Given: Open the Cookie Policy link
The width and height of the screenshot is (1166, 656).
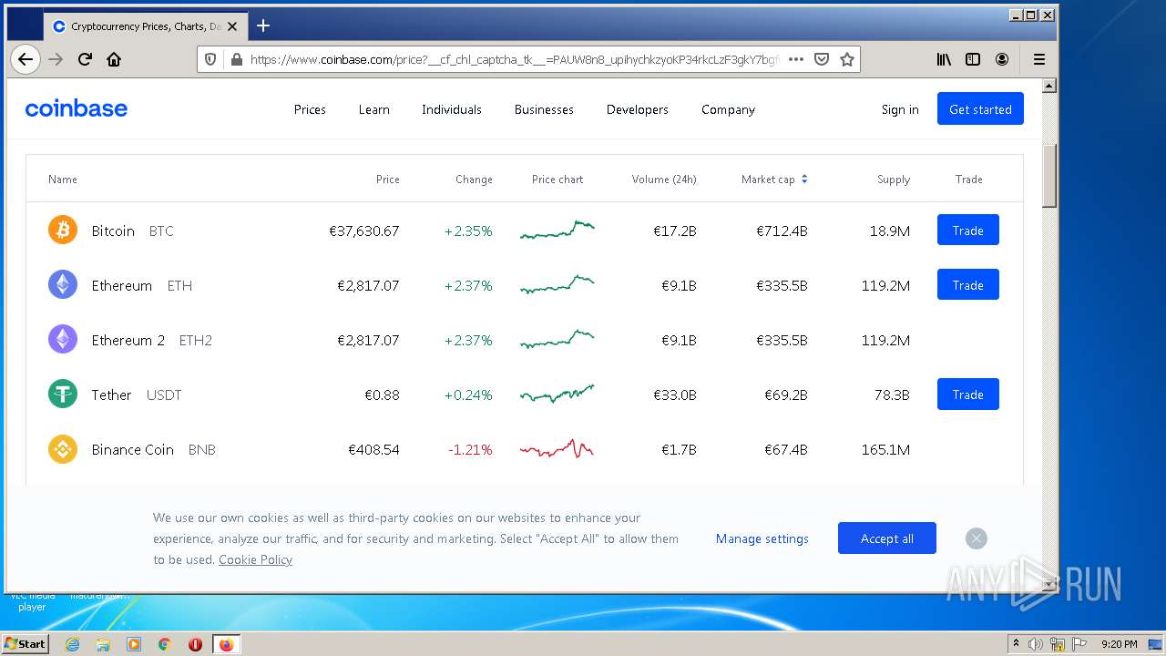Looking at the screenshot, I should [255, 559].
